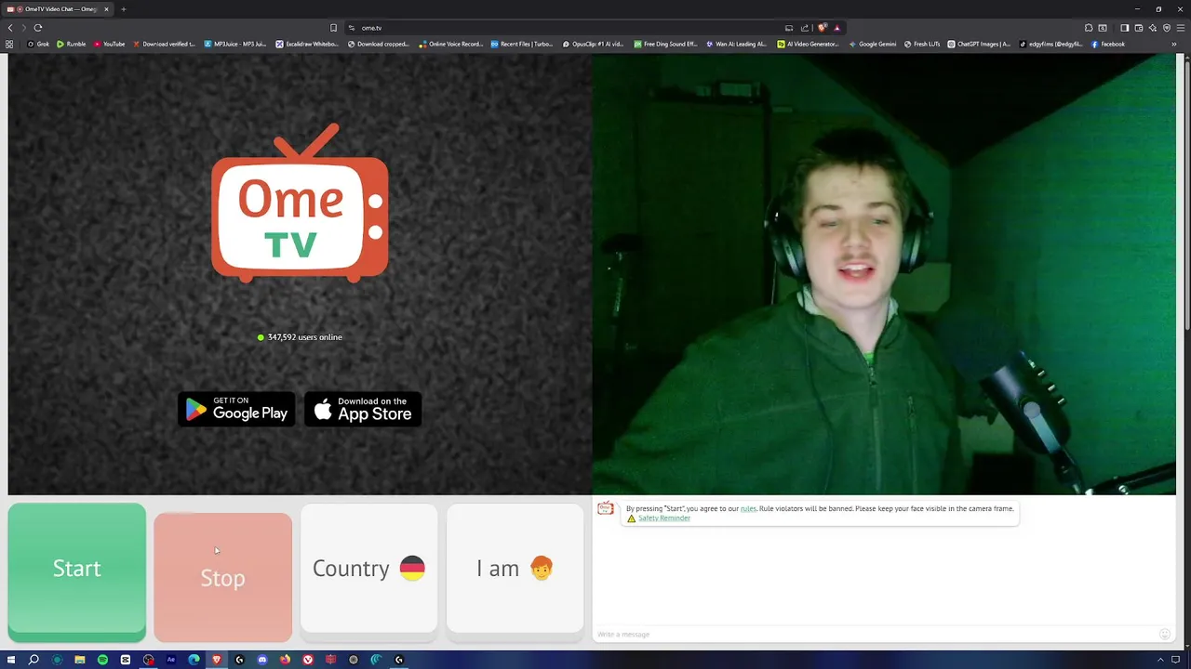The width and height of the screenshot is (1191, 669).
Task: Open the Rumble bookmark
Action: click(x=72, y=44)
